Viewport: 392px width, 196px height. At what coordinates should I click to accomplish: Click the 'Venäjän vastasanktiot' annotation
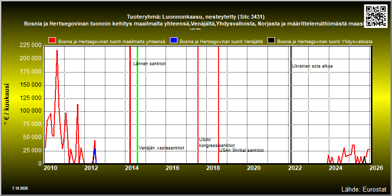(x=162, y=148)
